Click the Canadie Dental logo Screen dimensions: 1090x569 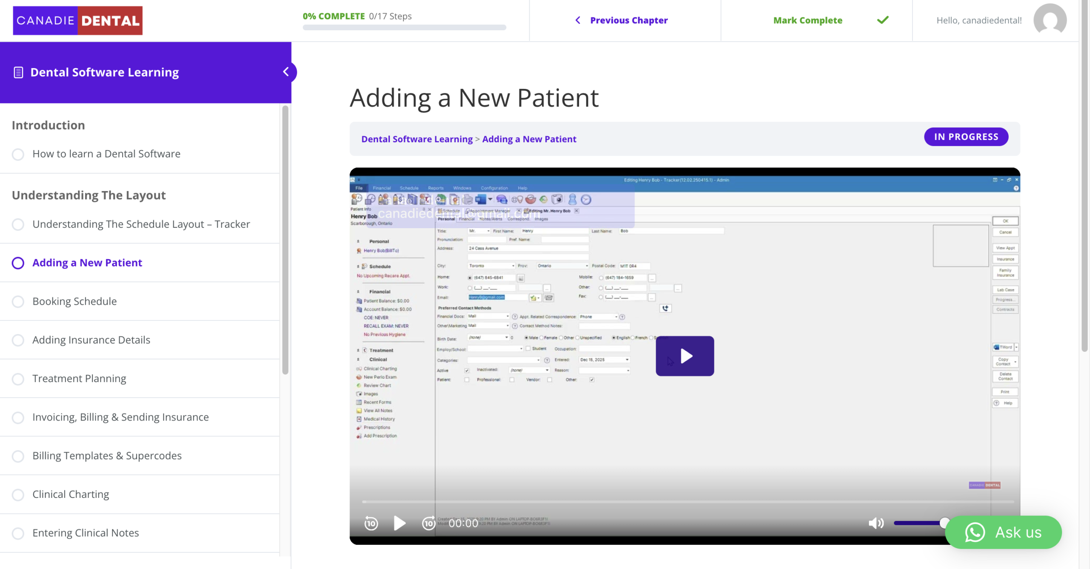[x=77, y=20]
